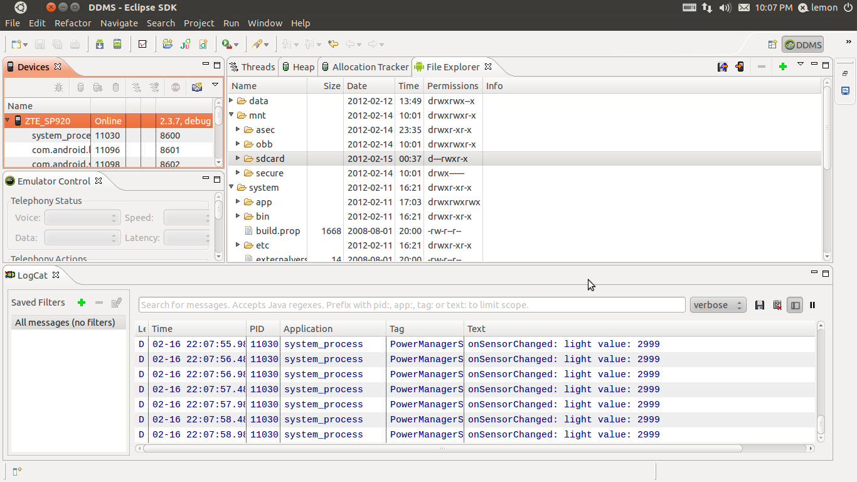
Task: Select the build.prop file row
Action: pyautogui.click(x=526, y=230)
